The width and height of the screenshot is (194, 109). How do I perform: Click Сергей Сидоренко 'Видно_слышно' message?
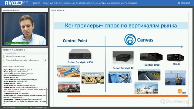[x=18, y=74]
